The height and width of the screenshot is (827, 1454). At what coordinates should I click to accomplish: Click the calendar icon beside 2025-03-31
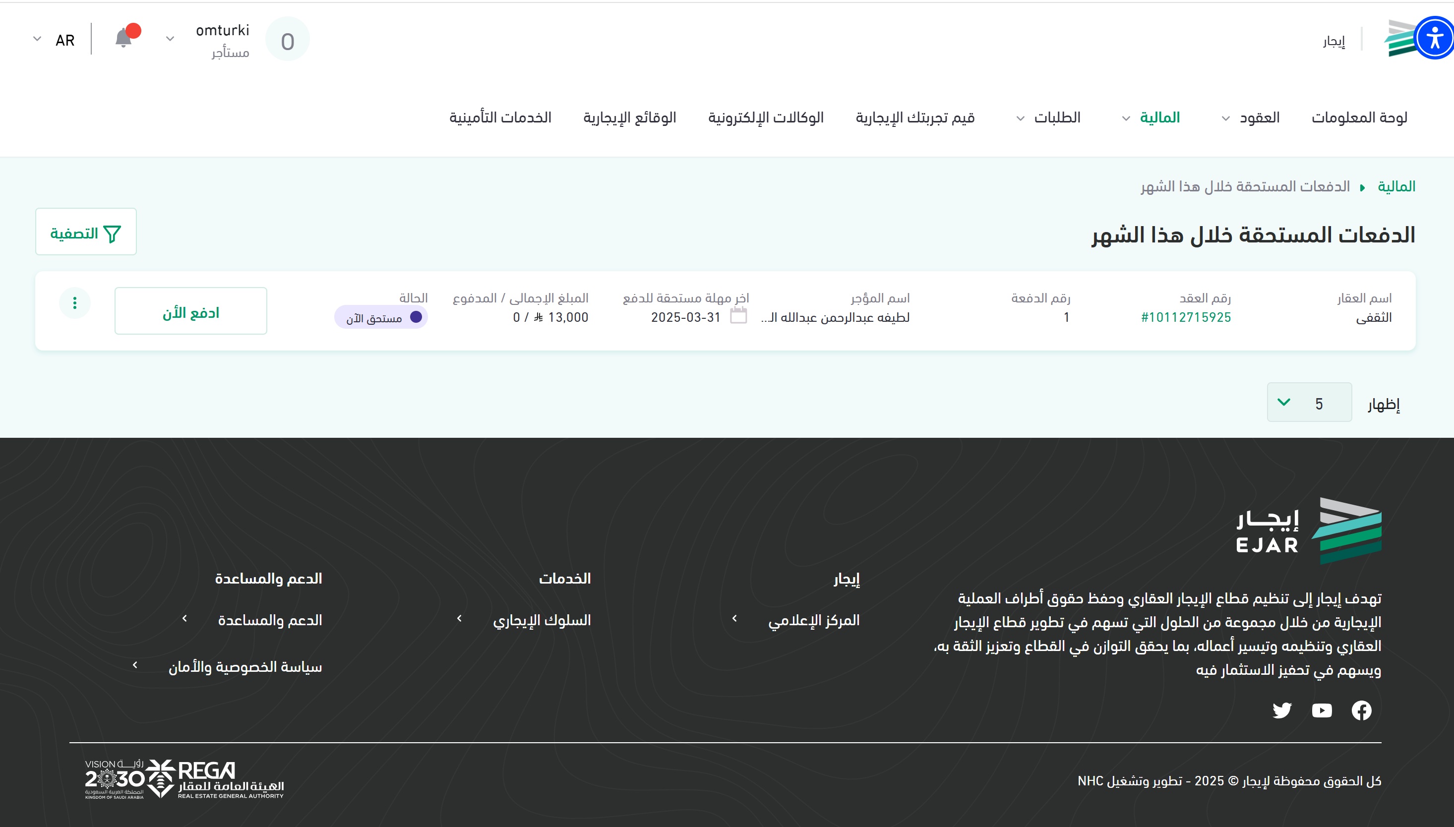tap(738, 315)
